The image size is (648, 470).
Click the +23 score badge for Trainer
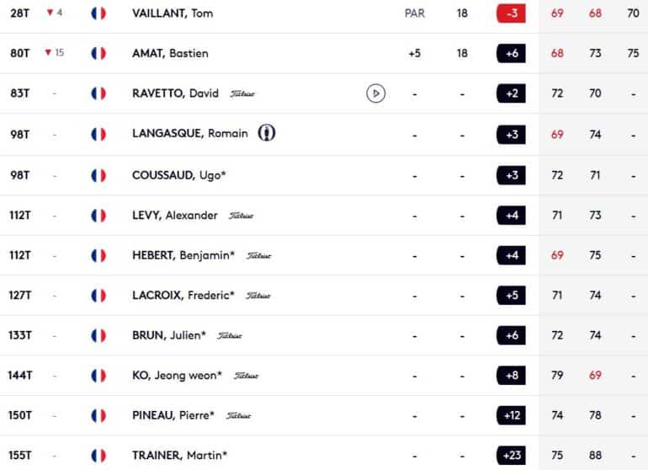tap(511, 455)
